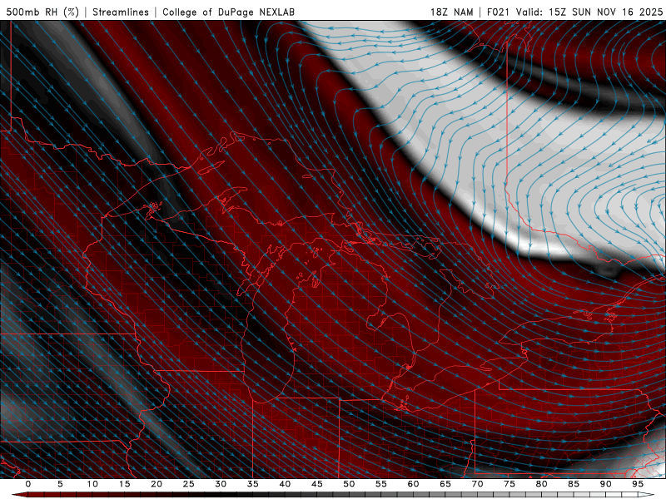Select the "70" colorbar scale value
Image resolution: width=666 pixels, height=499 pixels.
(477, 484)
